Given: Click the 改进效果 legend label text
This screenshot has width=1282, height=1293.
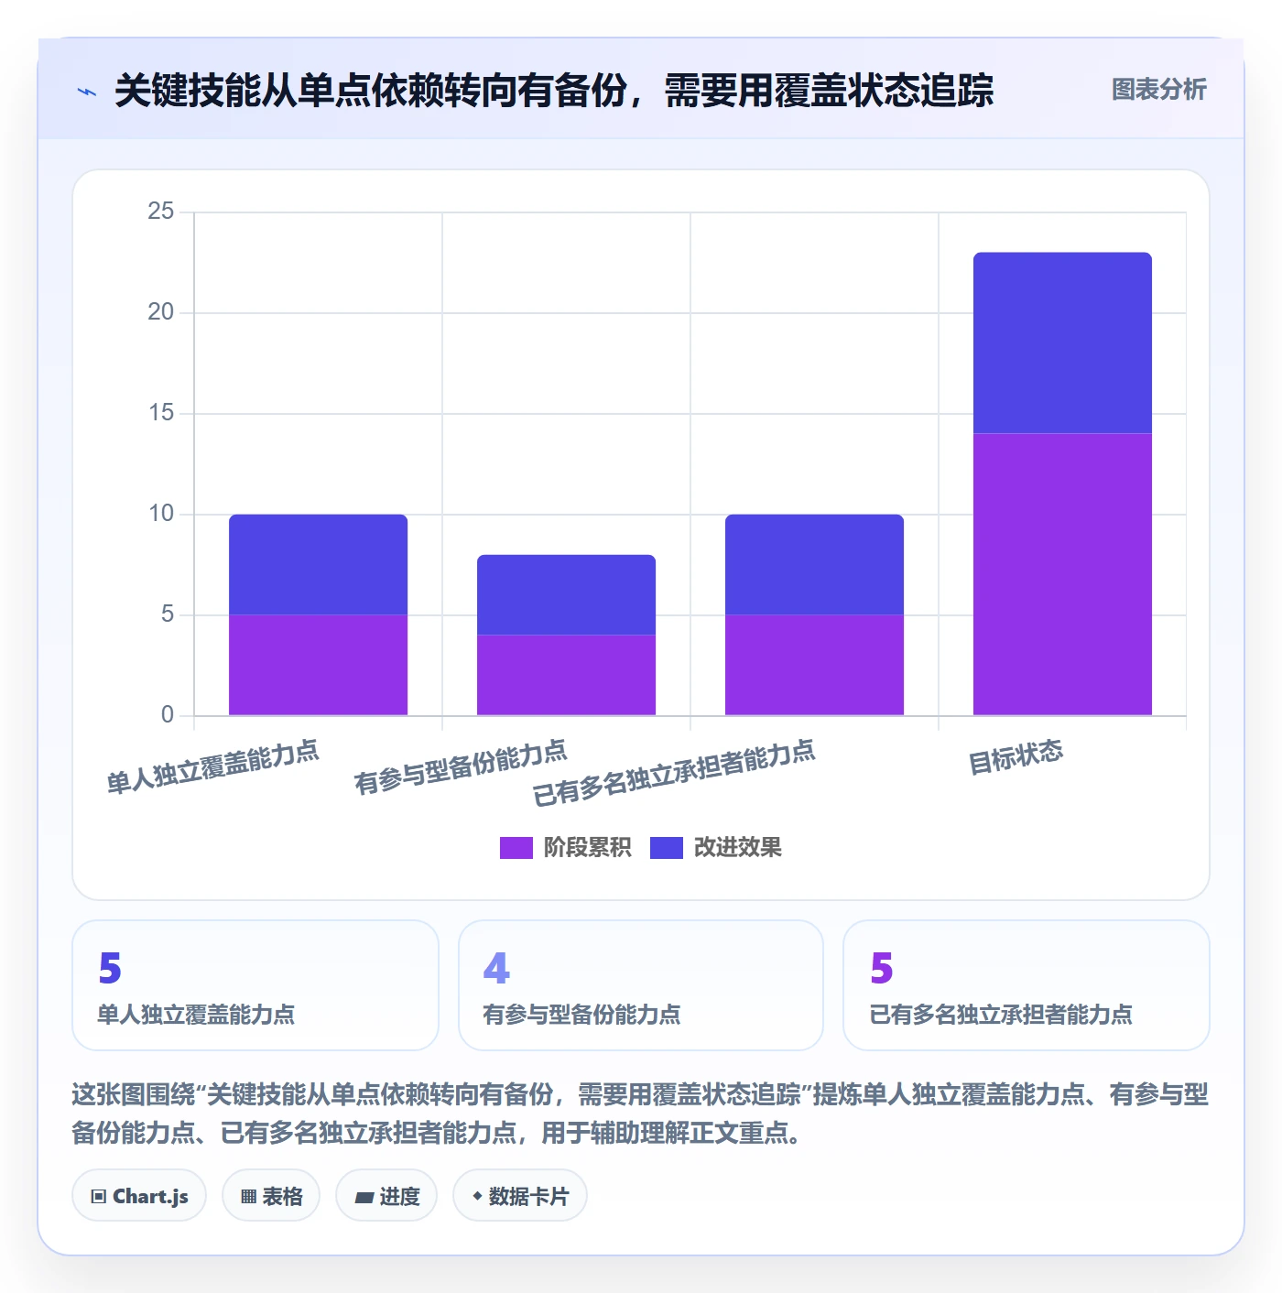Looking at the screenshot, I should [737, 848].
